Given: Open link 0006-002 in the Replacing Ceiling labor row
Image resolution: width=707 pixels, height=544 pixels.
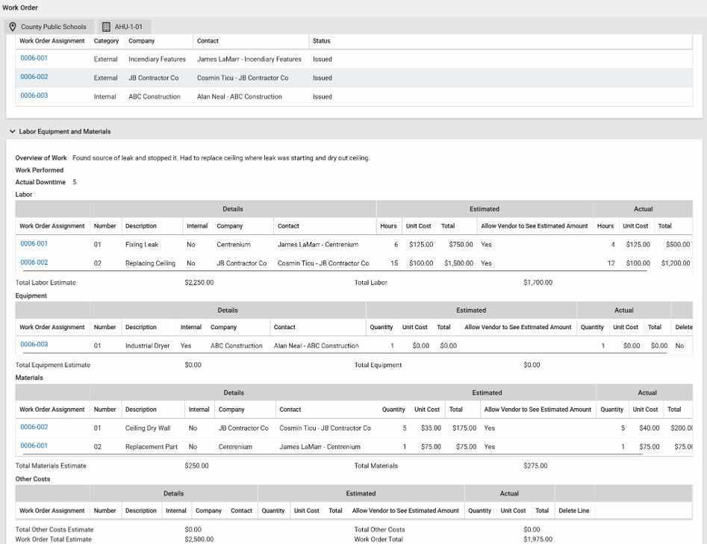Looking at the screenshot, I should (x=34, y=263).
